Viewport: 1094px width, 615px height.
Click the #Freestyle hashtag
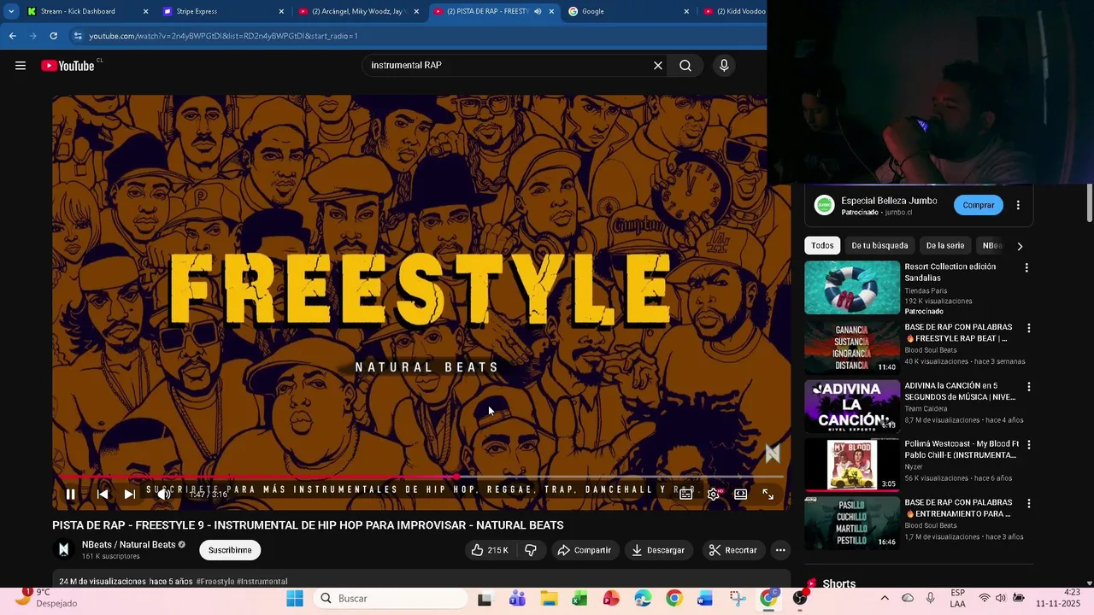point(215,582)
